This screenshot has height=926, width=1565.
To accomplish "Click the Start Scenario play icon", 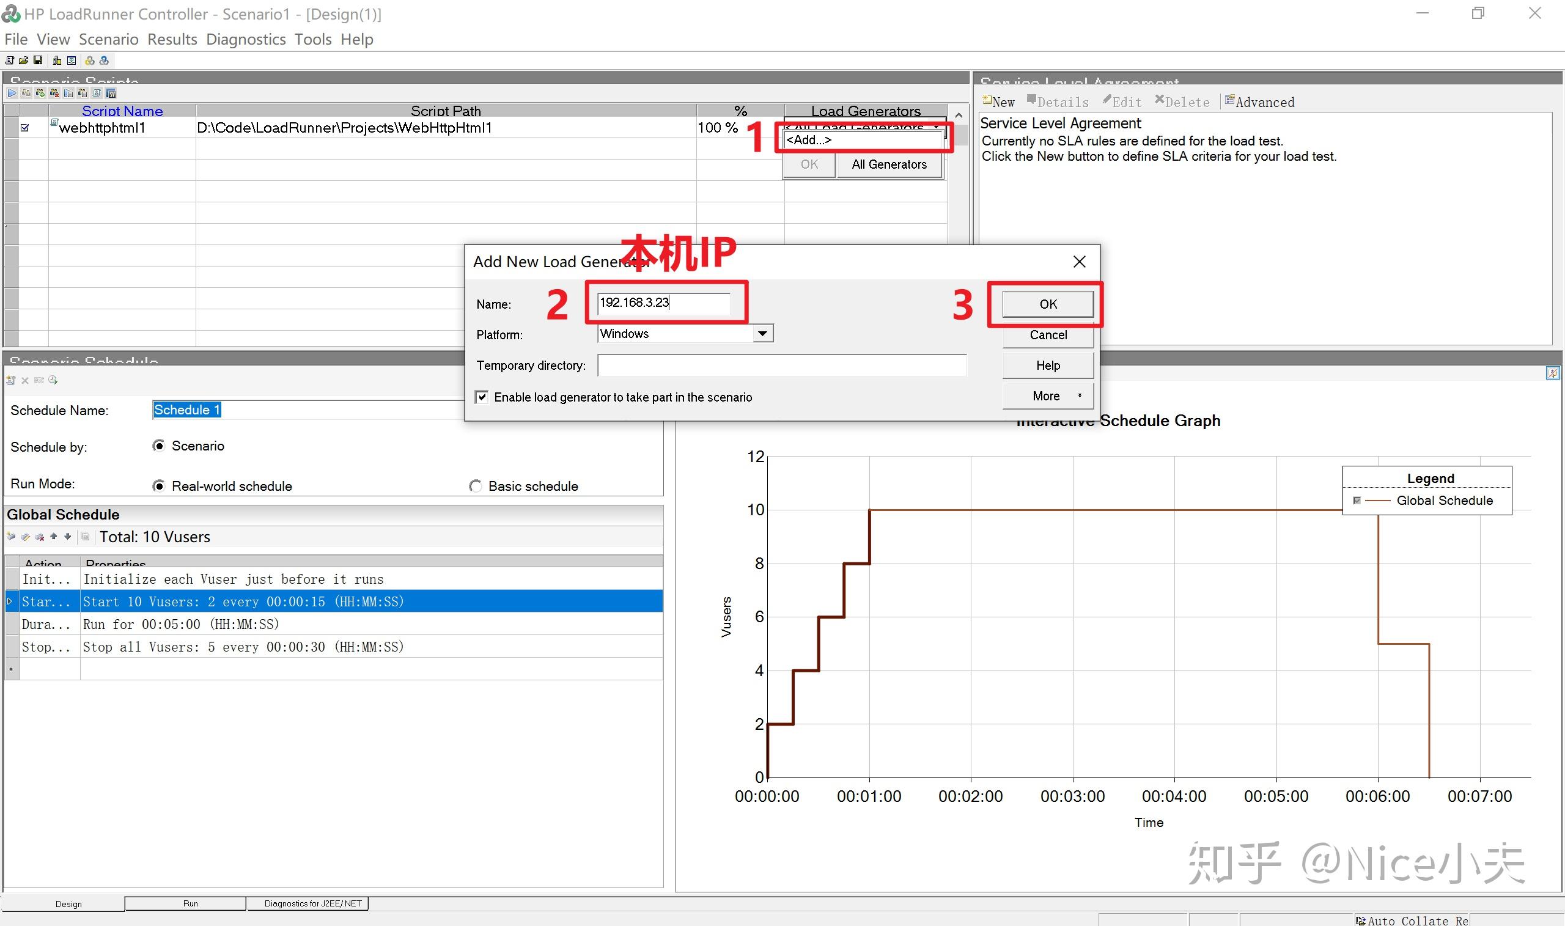I will click(12, 93).
